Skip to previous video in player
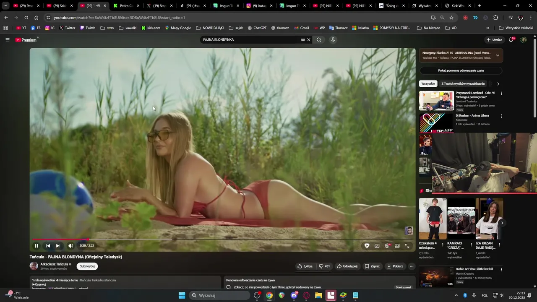 point(48,246)
